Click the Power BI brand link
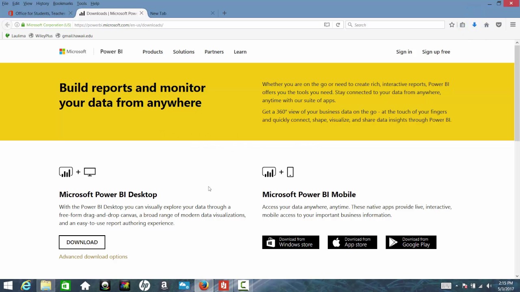 [111, 52]
